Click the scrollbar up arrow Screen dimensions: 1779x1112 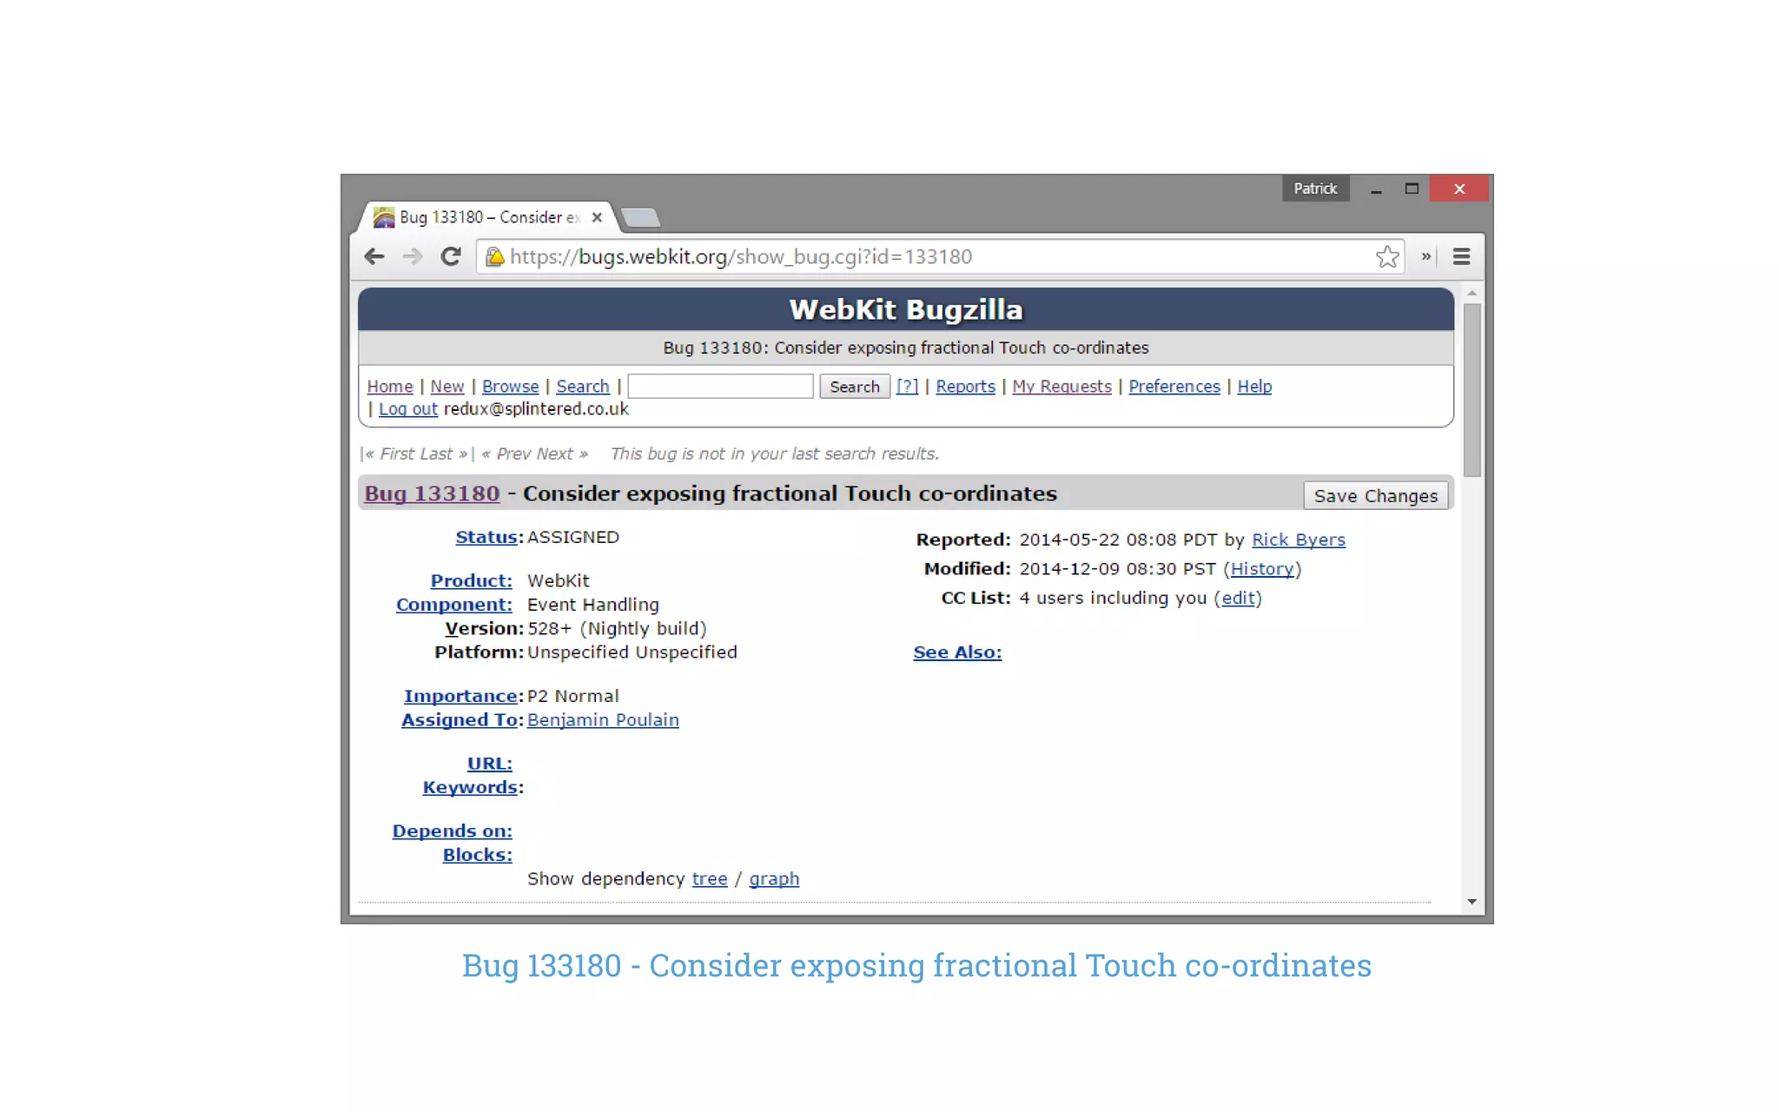point(1471,294)
